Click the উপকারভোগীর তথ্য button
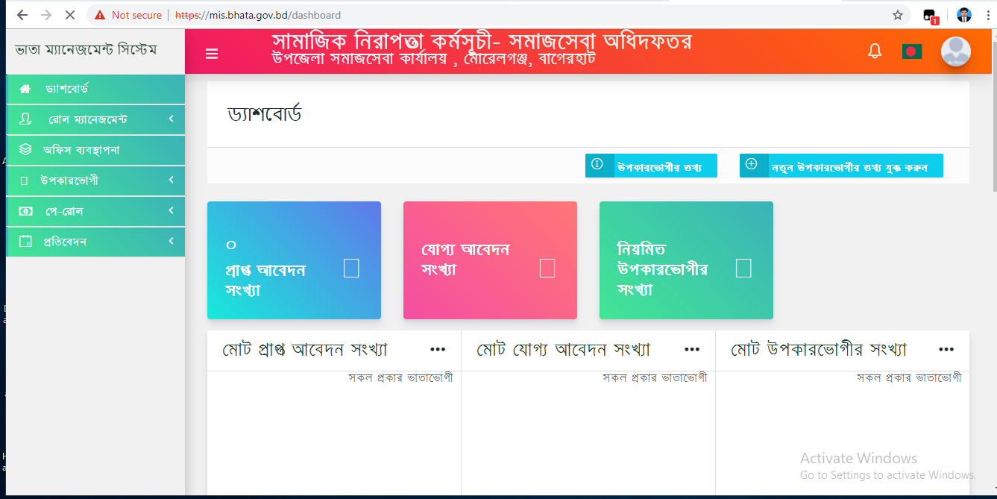Image resolution: width=997 pixels, height=499 pixels. point(651,166)
